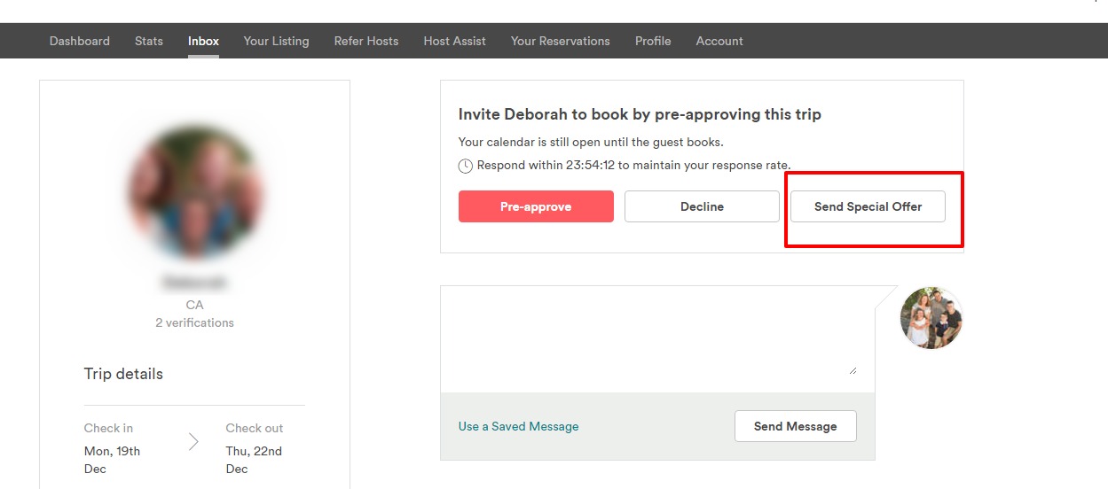1108x489 pixels.
Task: Open the Refer Hosts tab
Action: (366, 41)
